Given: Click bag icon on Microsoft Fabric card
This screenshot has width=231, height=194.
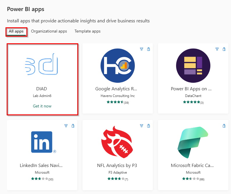Looking at the screenshot, I should pos(224,126).
